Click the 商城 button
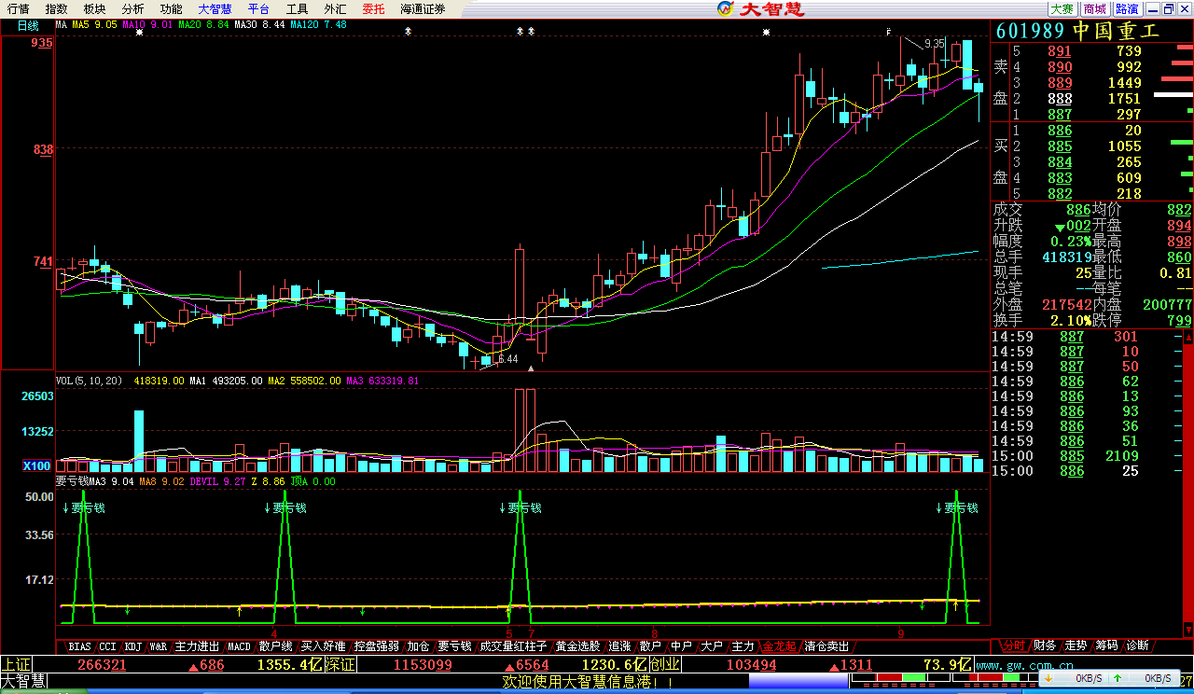Image resolution: width=1194 pixels, height=694 pixels. (1095, 9)
